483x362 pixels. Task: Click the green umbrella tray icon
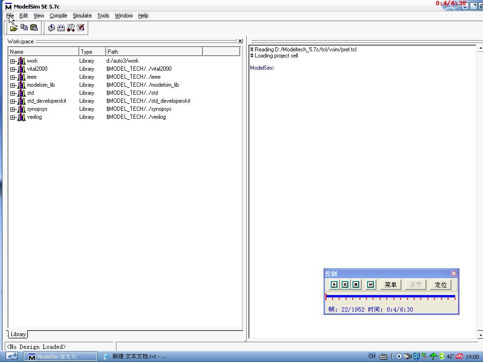coord(433,356)
